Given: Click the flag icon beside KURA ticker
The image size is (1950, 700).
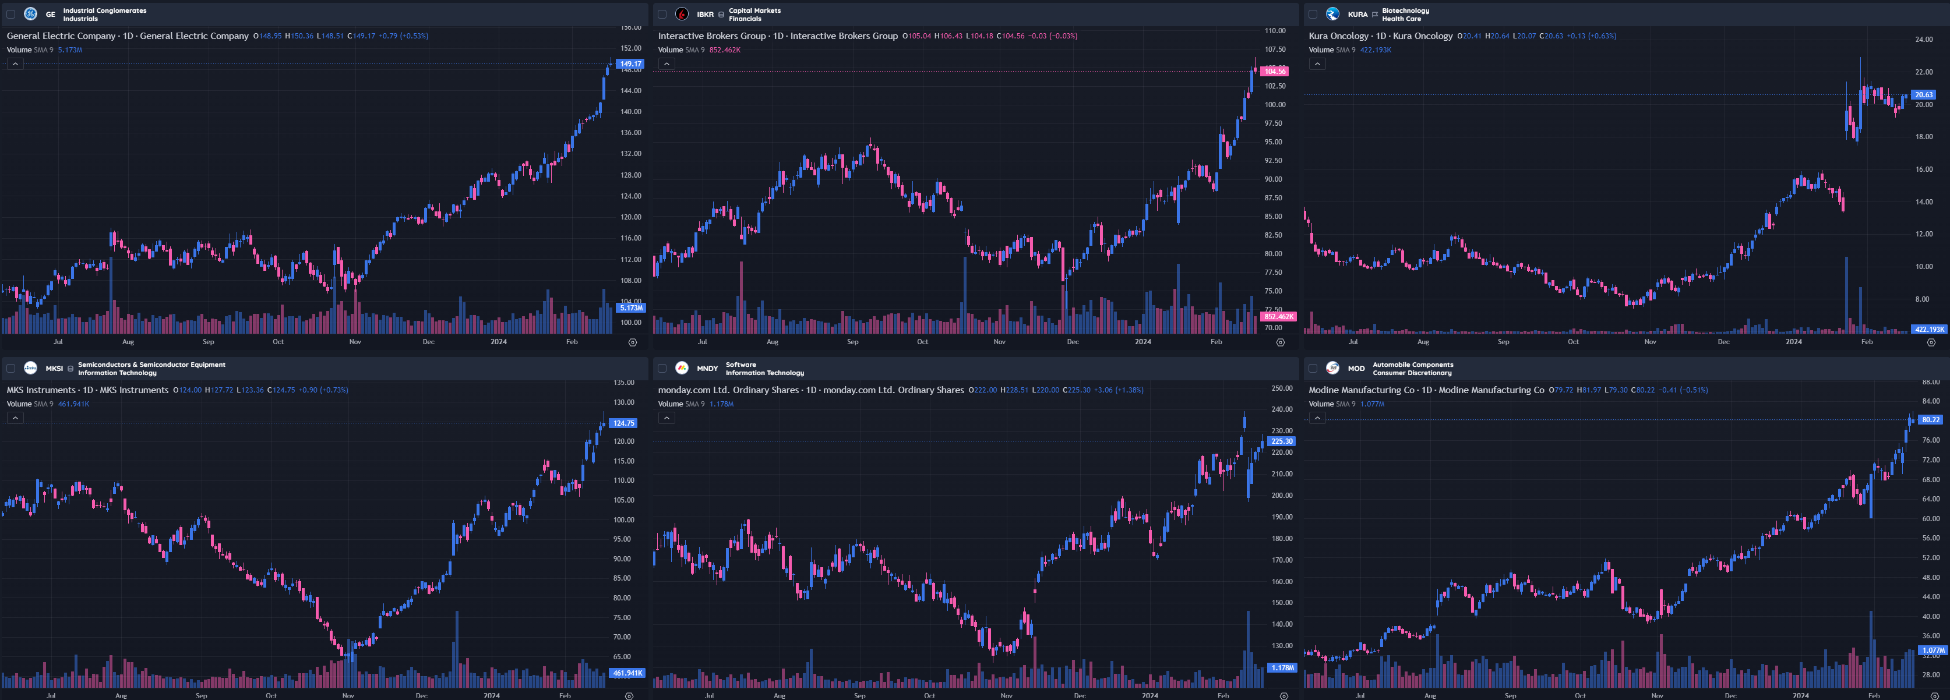Looking at the screenshot, I should point(1375,15).
